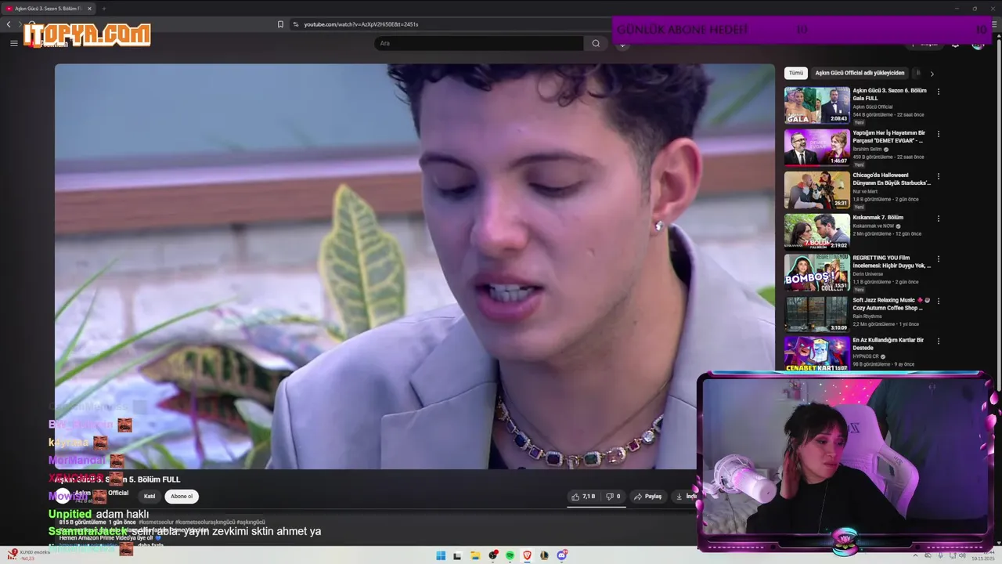The width and height of the screenshot is (1002, 564).
Task: Click 'Derin Universe' channel name
Action: [x=868, y=274]
